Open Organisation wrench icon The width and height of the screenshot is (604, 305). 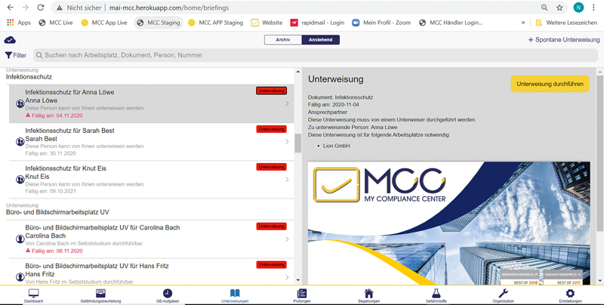503,294
